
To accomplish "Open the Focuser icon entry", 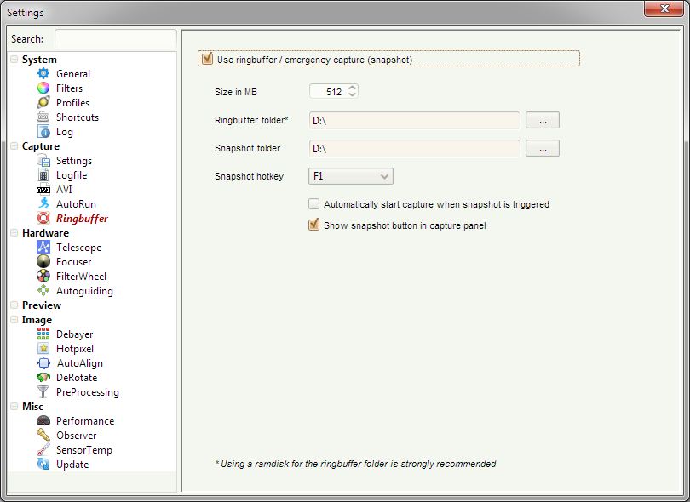I will click(x=43, y=262).
